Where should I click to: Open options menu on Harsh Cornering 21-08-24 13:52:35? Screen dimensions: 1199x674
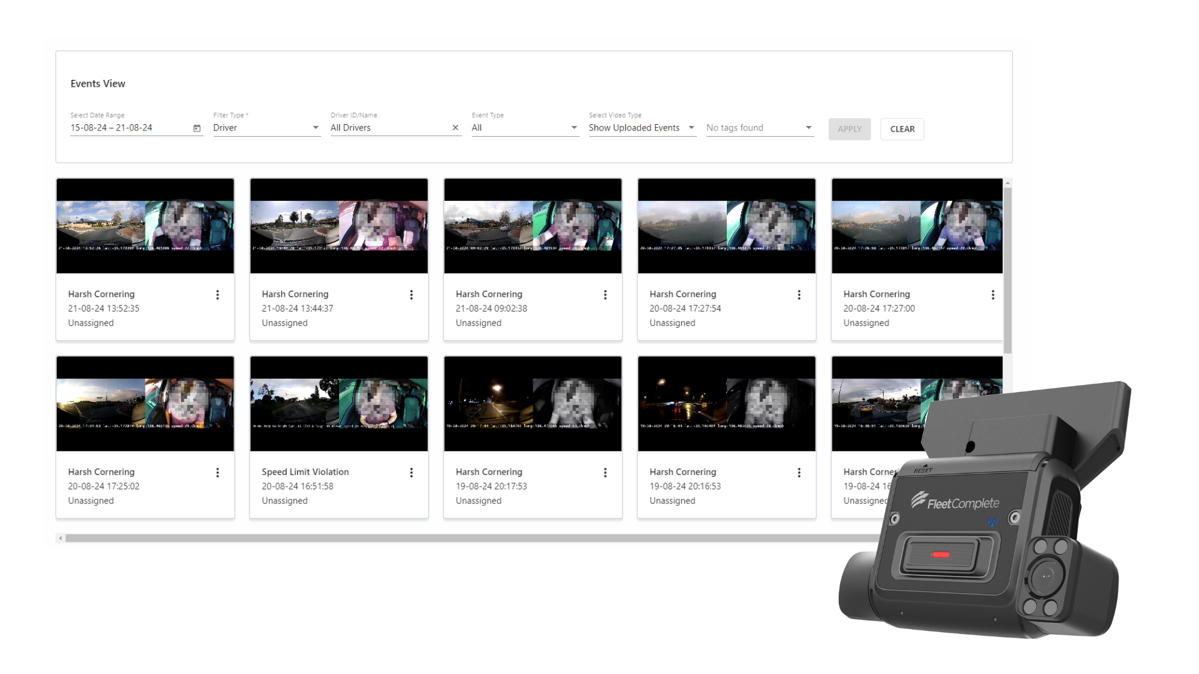217,294
